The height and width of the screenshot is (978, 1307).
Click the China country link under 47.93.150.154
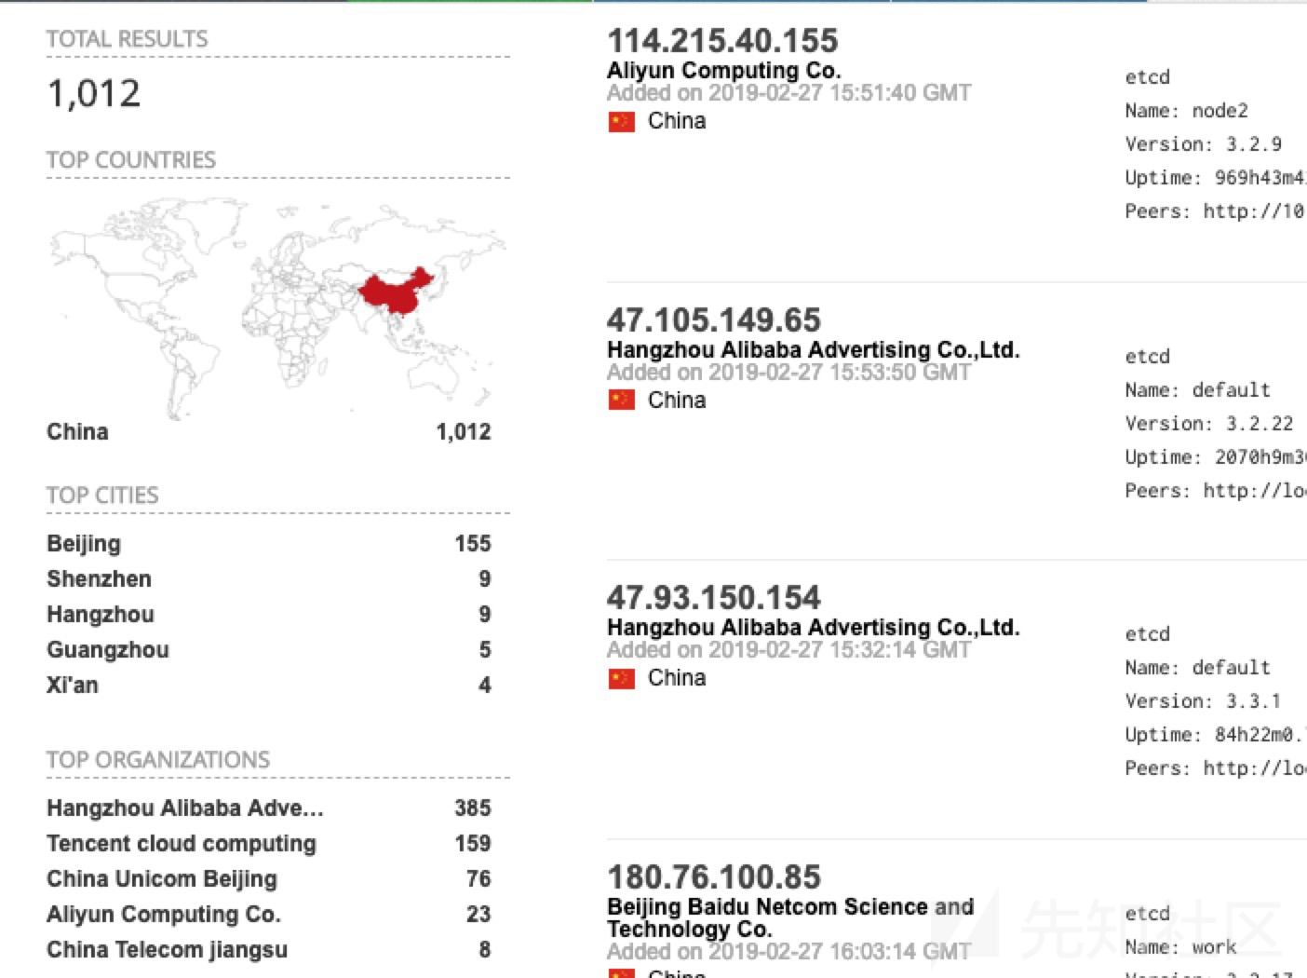point(677,678)
